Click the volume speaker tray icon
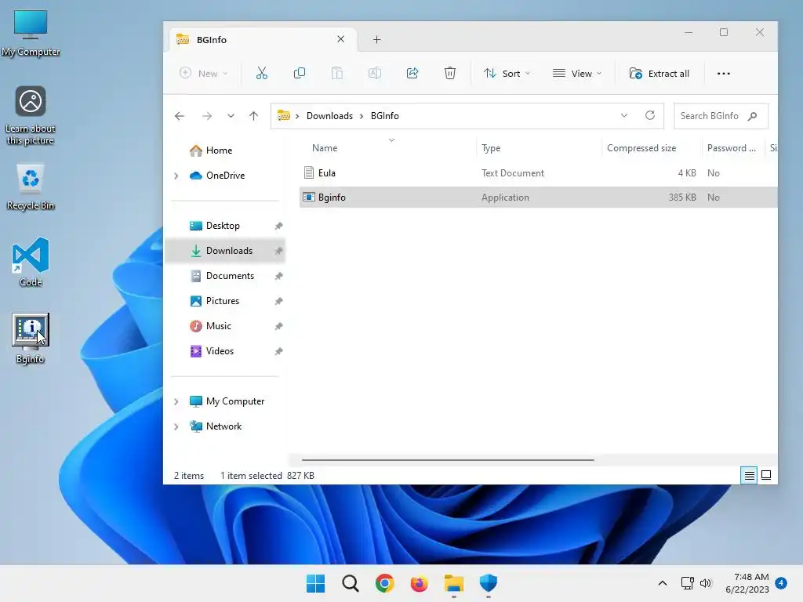The height and width of the screenshot is (602, 803). click(706, 583)
